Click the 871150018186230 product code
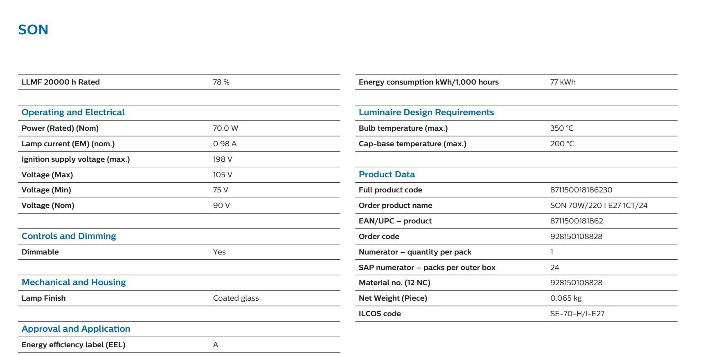 click(x=581, y=190)
